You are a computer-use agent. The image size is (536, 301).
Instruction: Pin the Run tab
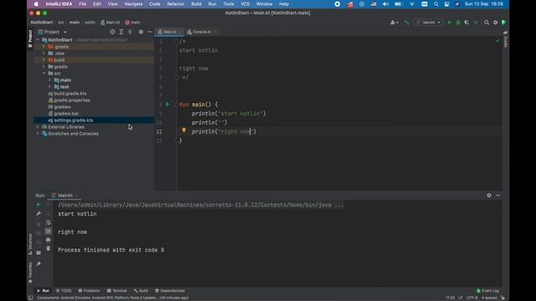pos(39,264)
